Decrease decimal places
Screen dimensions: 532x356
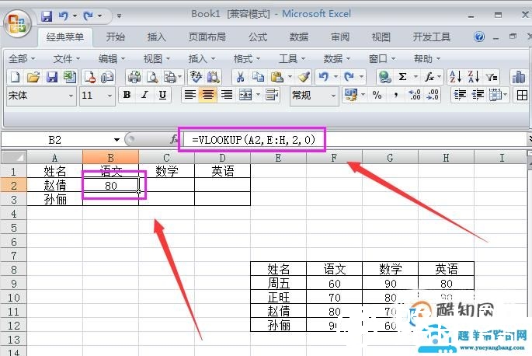433,95
